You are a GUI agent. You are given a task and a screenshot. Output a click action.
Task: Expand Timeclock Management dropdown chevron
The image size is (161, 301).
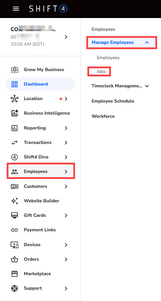(x=147, y=86)
